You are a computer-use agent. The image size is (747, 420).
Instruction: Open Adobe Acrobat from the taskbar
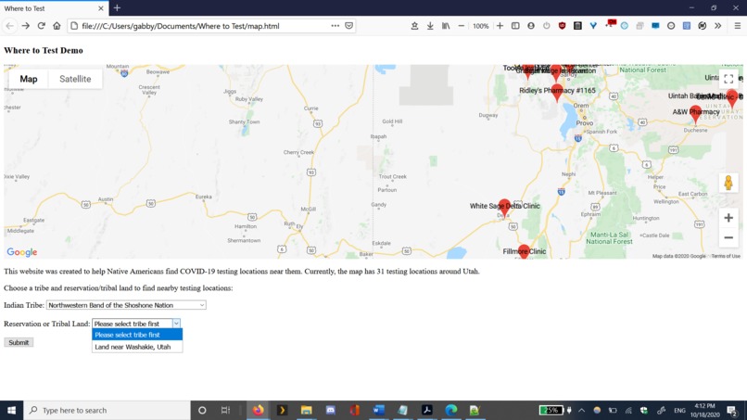[x=427, y=410]
